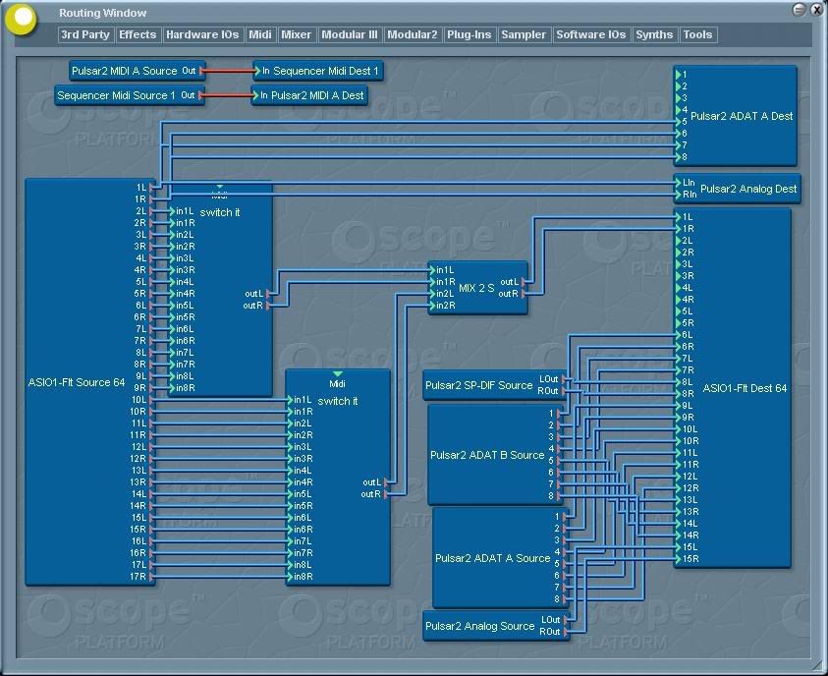
Task: Select the Pulsar2 MIDI A Source label
Action: pyautogui.click(x=125, y=71)
